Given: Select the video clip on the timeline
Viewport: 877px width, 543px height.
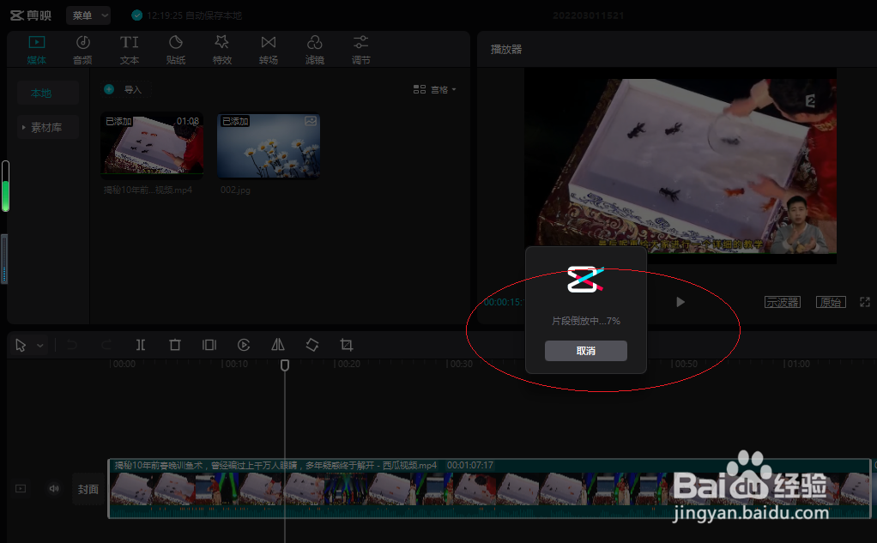Looking at the screenshot, I should pyautogui.click(x=489, y=489).
